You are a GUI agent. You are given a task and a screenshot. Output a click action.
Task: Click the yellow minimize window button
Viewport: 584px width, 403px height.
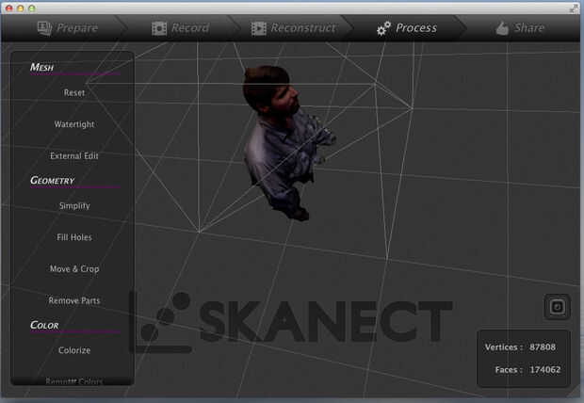[x=20, y=8]
